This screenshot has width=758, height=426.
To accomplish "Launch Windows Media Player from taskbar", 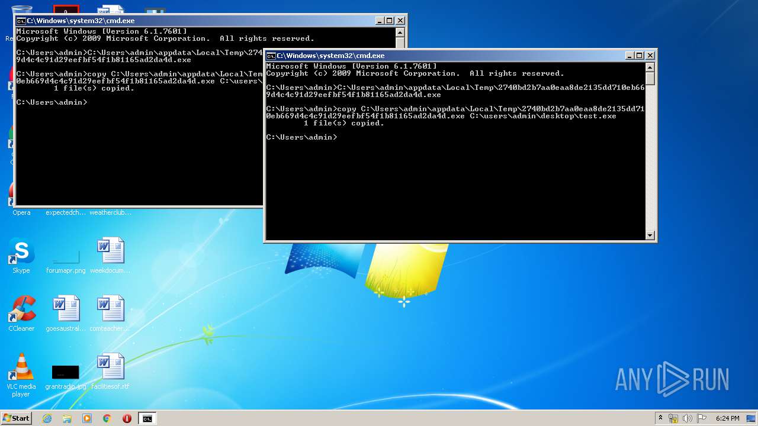I will pyautogui.click(x=87, y=418).
